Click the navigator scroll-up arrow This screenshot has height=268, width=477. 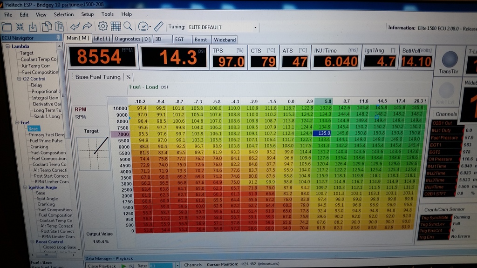coord(60,46)
